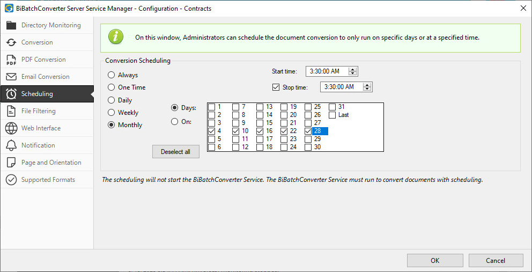532x272 pixels.
Task: Decrease Stop time with down arrow
Action: (x=367, y=89)
